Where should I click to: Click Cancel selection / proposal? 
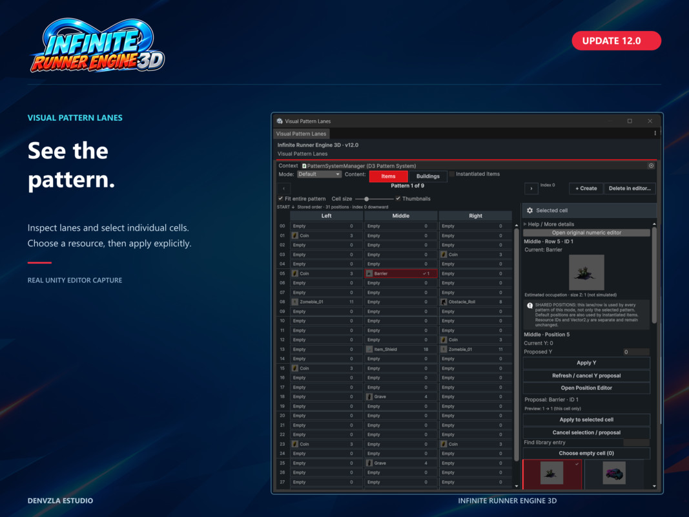[586, 432]
